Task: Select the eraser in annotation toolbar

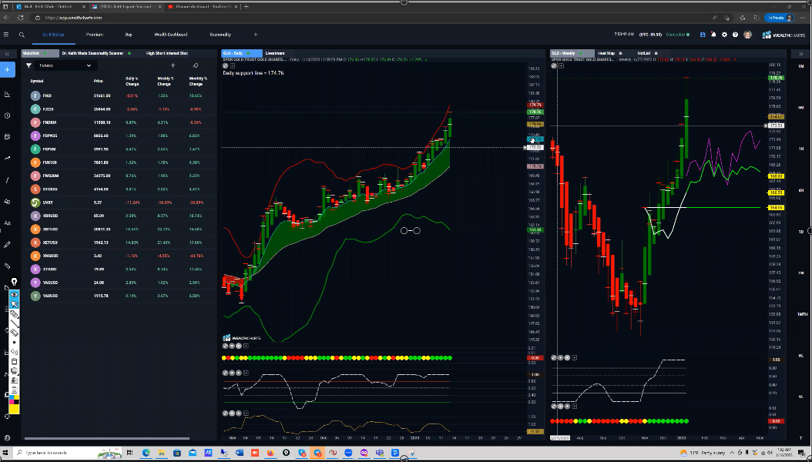Action: [15, 333]
